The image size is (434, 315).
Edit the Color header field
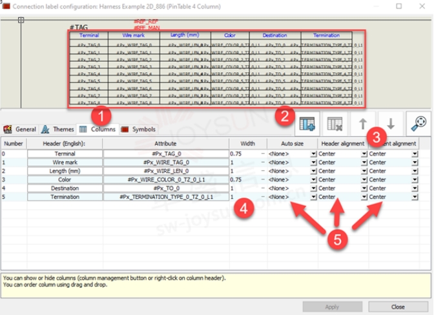tap(65, 179)
